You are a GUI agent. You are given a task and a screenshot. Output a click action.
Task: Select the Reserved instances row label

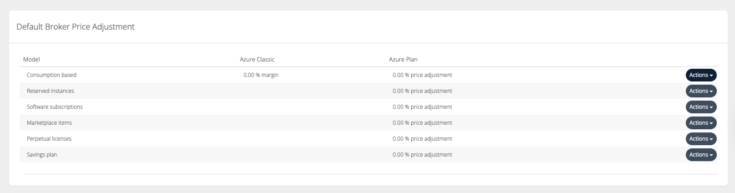tap(50, 91)
